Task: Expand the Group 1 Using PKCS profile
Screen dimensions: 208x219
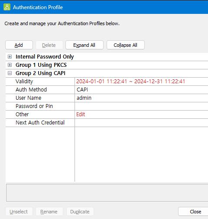Action: [x=10, y=65]
